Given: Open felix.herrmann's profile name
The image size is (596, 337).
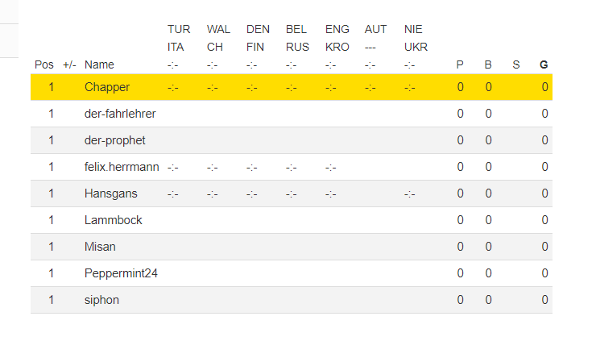Looking at the screenshot, I should 122,167.
